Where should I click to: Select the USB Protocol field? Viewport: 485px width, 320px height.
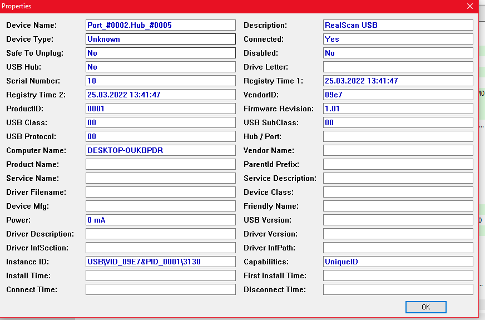pos(161,136)
